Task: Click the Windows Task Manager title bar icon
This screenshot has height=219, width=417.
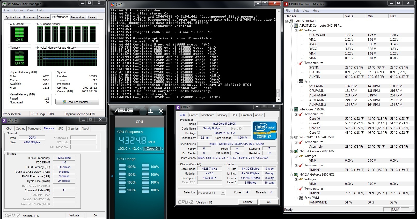Action: 5,4
